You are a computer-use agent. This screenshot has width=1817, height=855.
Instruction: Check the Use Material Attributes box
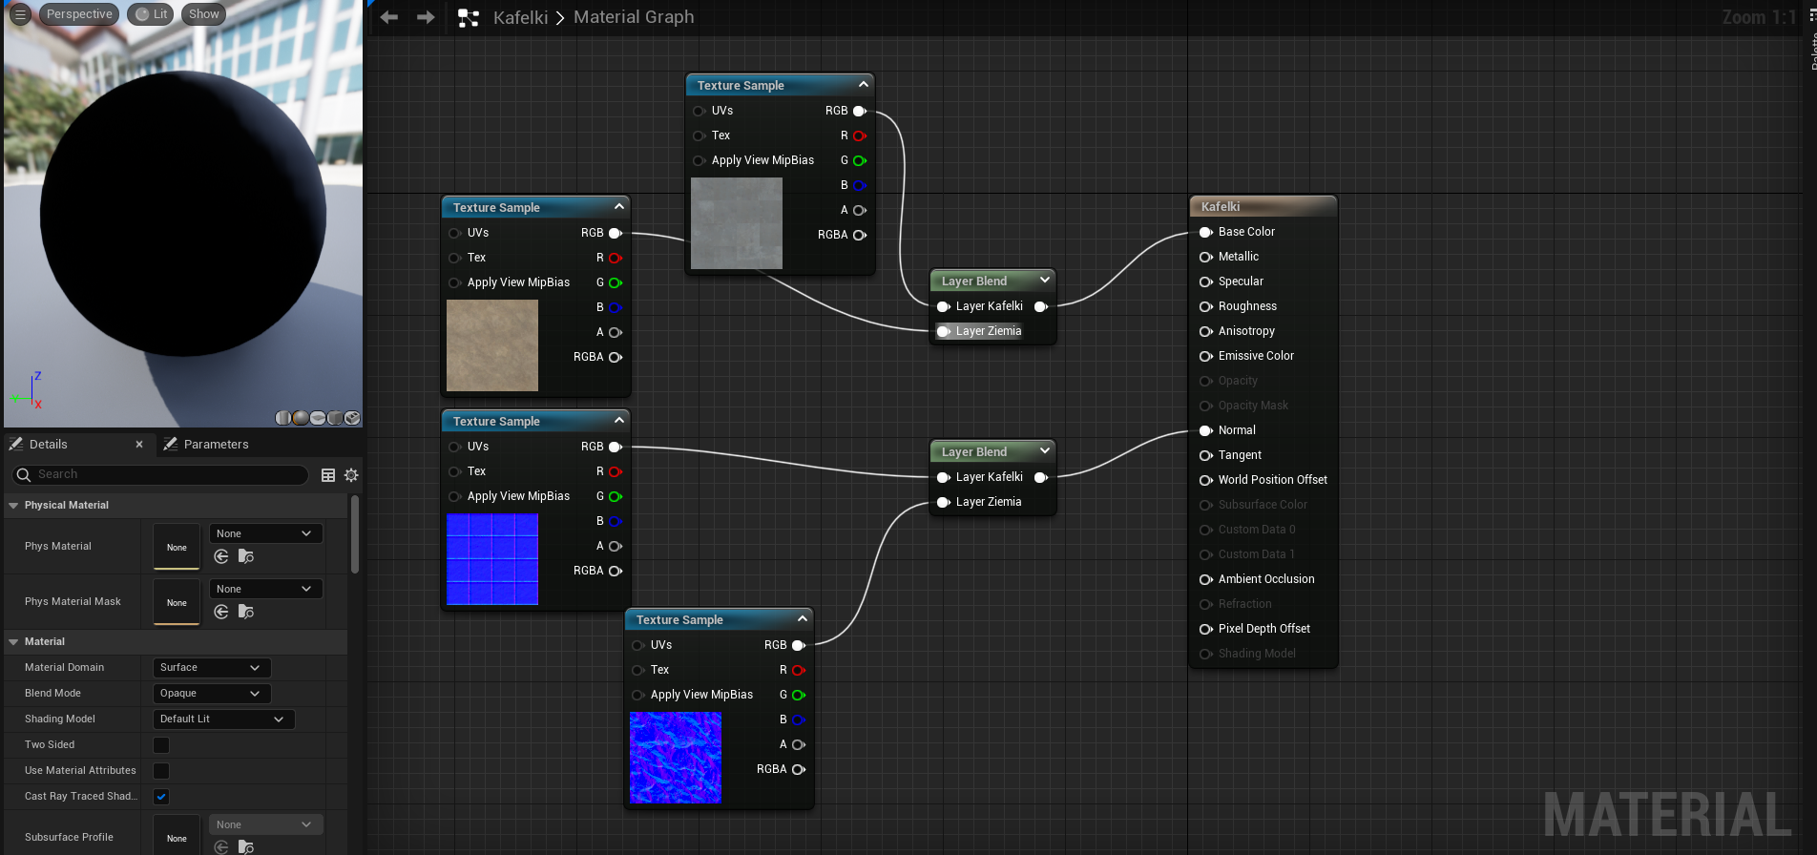[161, 771]
